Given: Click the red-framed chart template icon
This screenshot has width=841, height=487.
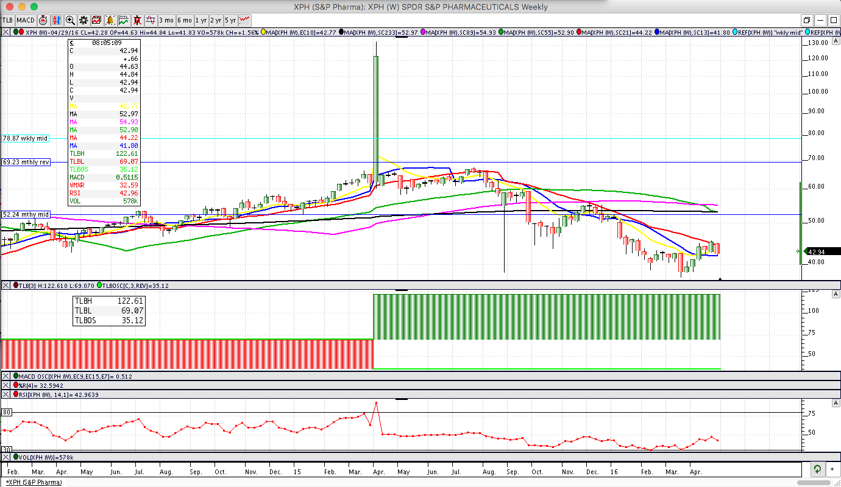Looking at the screenshot, I should 96,20.
